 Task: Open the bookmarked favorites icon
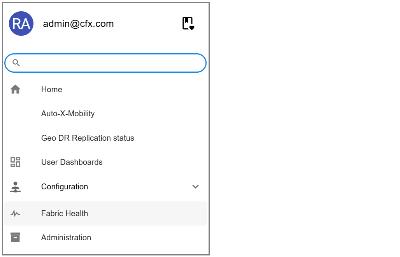coord(188,24)
